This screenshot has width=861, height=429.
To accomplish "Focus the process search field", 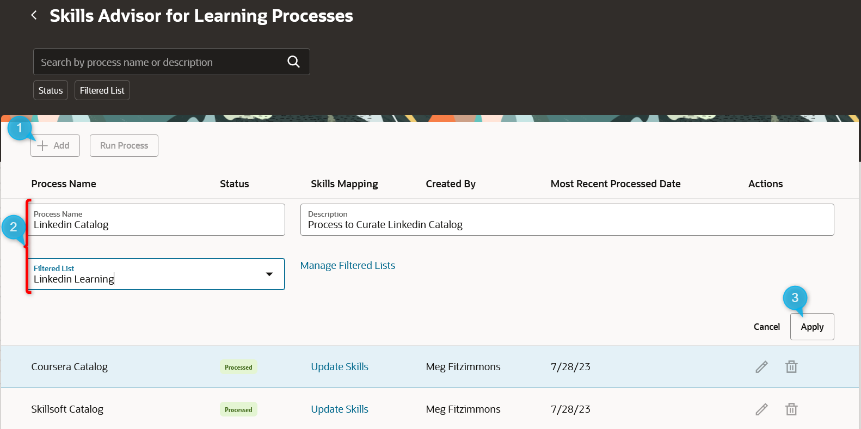I will tap(161, 62).
